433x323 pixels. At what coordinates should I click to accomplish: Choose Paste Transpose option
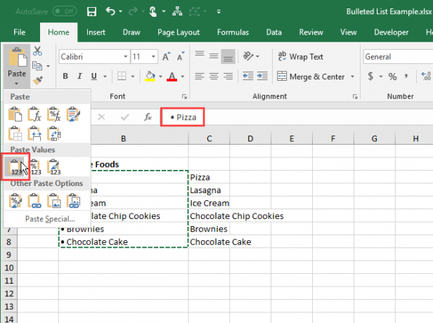[54, 133]
